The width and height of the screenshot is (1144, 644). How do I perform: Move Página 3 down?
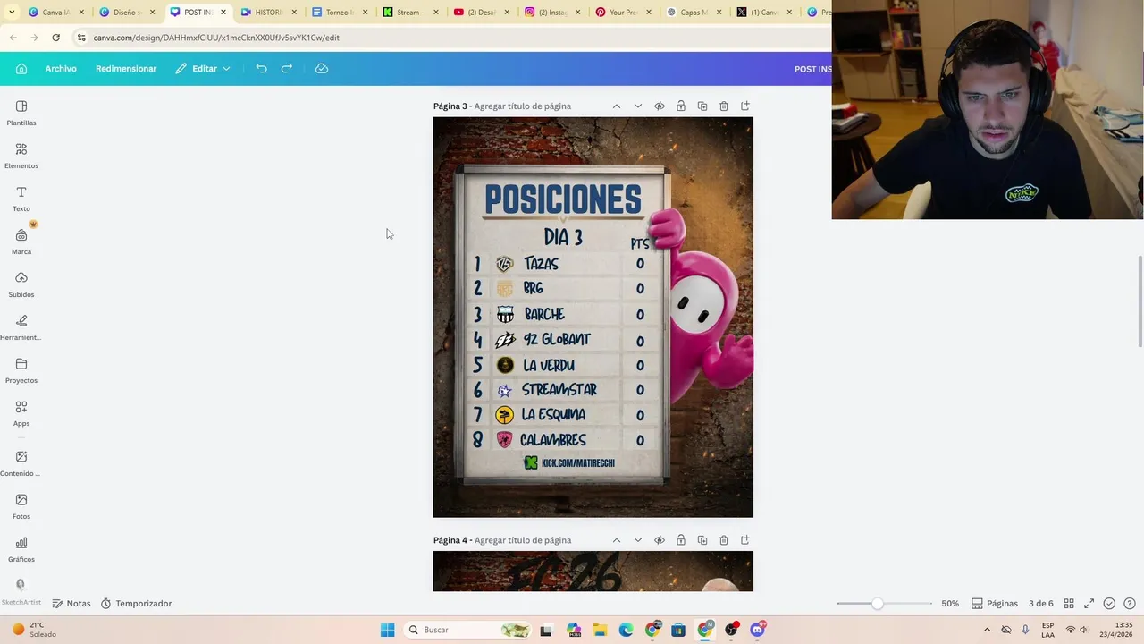638,106
